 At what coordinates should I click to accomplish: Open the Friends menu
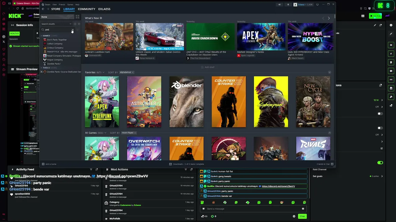coord(62,5)
